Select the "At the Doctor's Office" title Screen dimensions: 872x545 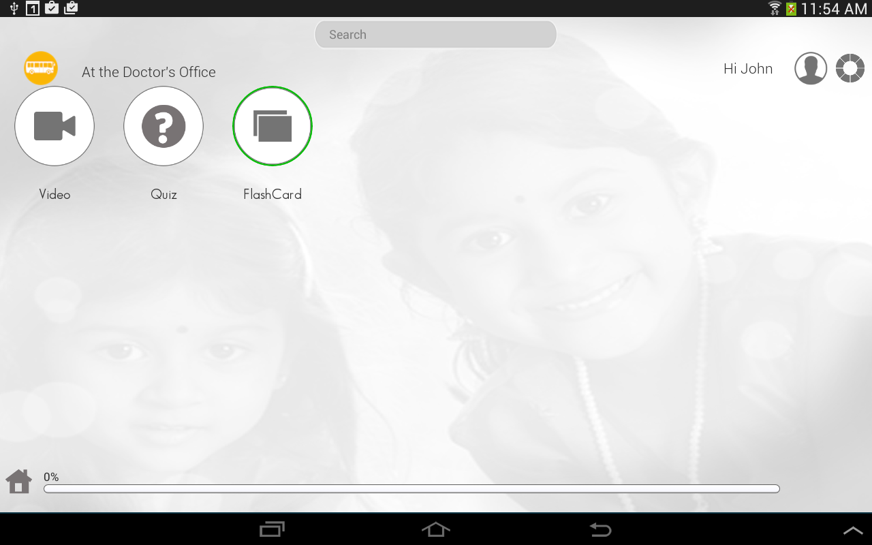[149, 72]
